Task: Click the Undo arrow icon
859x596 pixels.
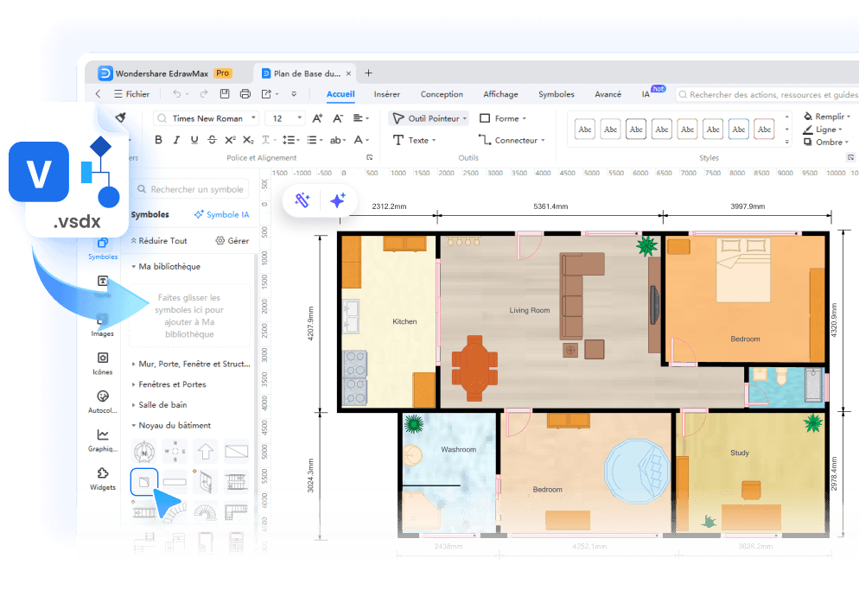Action: coord(177,94)
